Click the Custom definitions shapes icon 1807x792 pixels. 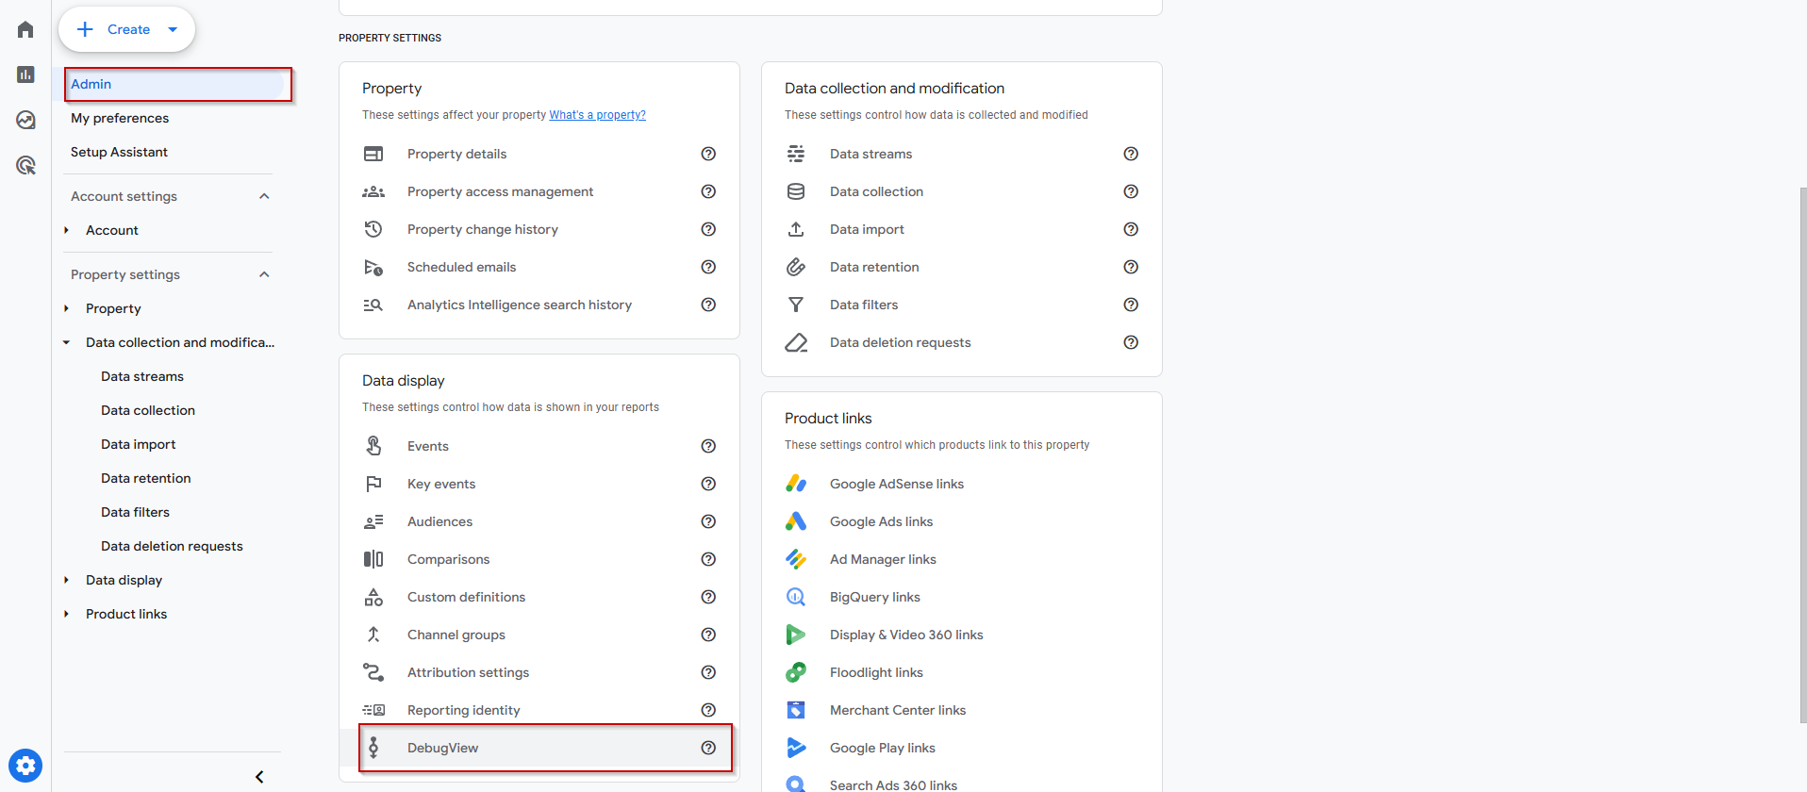click(373, 597)
